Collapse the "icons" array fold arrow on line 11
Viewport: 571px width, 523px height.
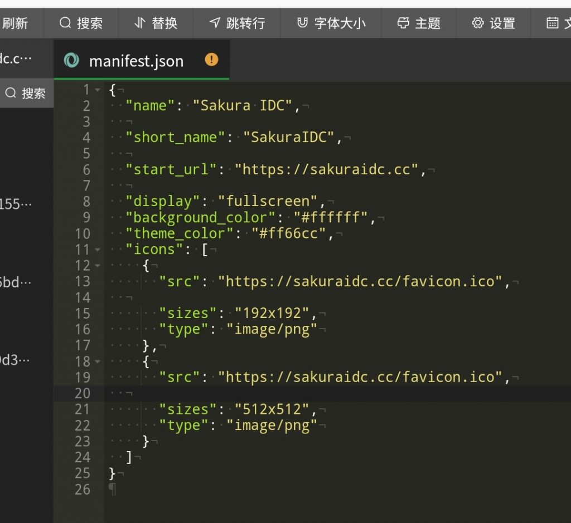click(x=98, y=250)
